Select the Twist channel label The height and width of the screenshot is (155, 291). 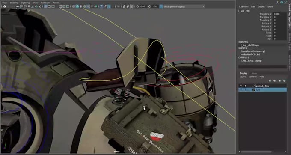(x=268, y=33)
